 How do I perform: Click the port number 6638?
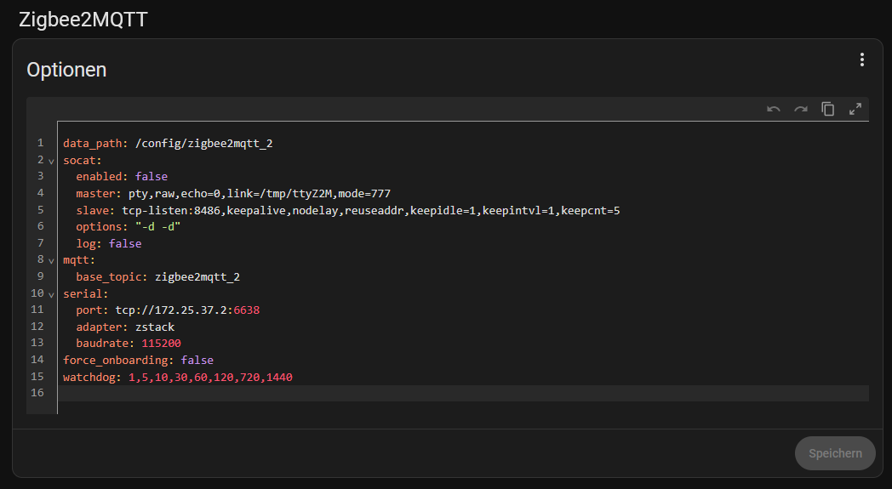[x=246, y=310]
